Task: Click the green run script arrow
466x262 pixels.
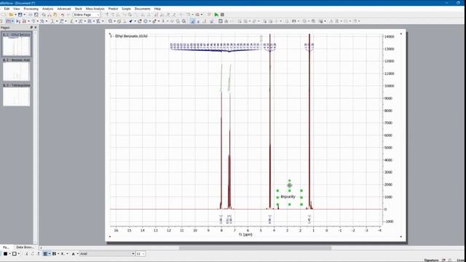Action: coord(216,15)
